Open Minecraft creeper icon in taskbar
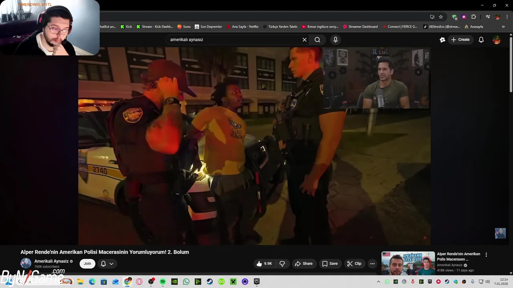The image size is (513, 288). tap(233, 282)
